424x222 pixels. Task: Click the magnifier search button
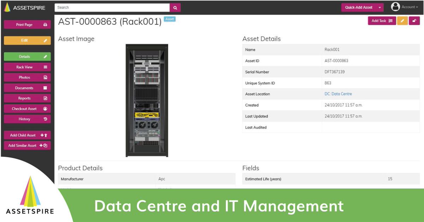175,7
